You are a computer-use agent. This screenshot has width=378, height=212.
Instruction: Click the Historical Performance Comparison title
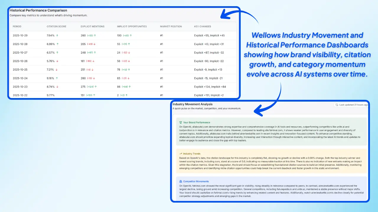click(x=38, y=10)
